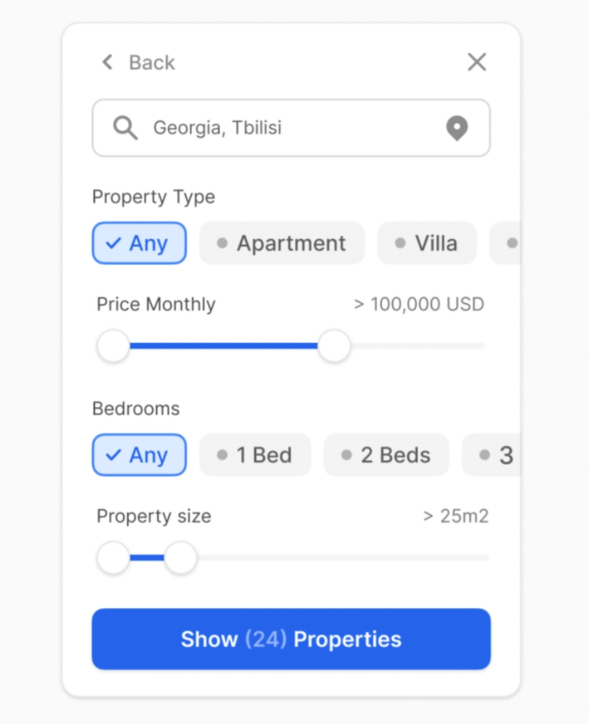Click the Property size left slider handle

(x=113, y=558)
